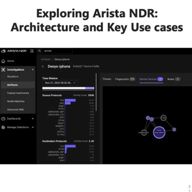This screenshot has width=192, height=192.
Task: Open the Fingerprints tab
Action: pyautogui.click(x=125, y=79)
